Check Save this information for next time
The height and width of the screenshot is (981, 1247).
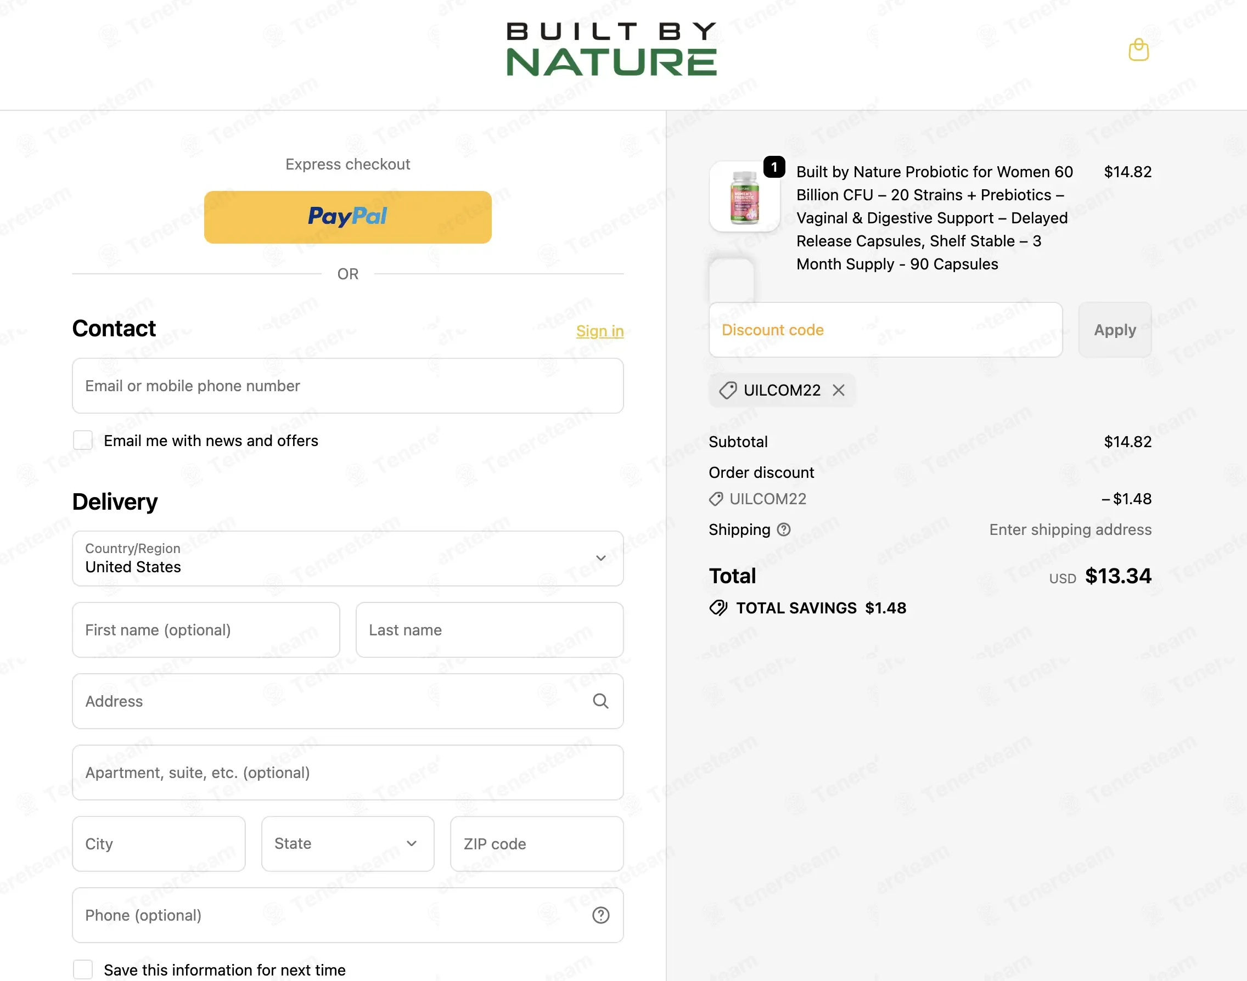(x=83, y=969)
